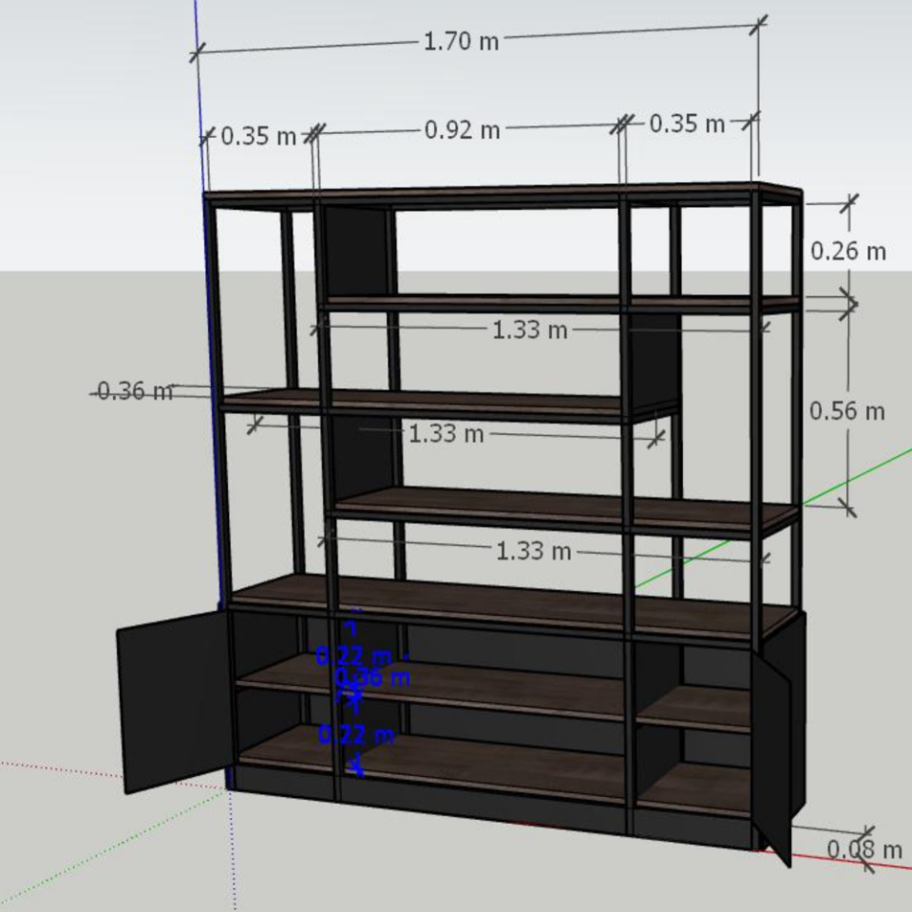
Task: Select the lower blue 0.22 m dimension
Action: click(x=356, y=734)
